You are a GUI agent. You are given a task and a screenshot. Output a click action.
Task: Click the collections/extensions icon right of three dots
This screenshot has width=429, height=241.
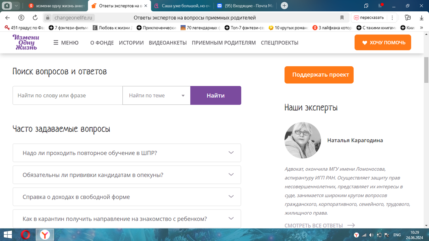pyautogui.click(x=409, y=17)
